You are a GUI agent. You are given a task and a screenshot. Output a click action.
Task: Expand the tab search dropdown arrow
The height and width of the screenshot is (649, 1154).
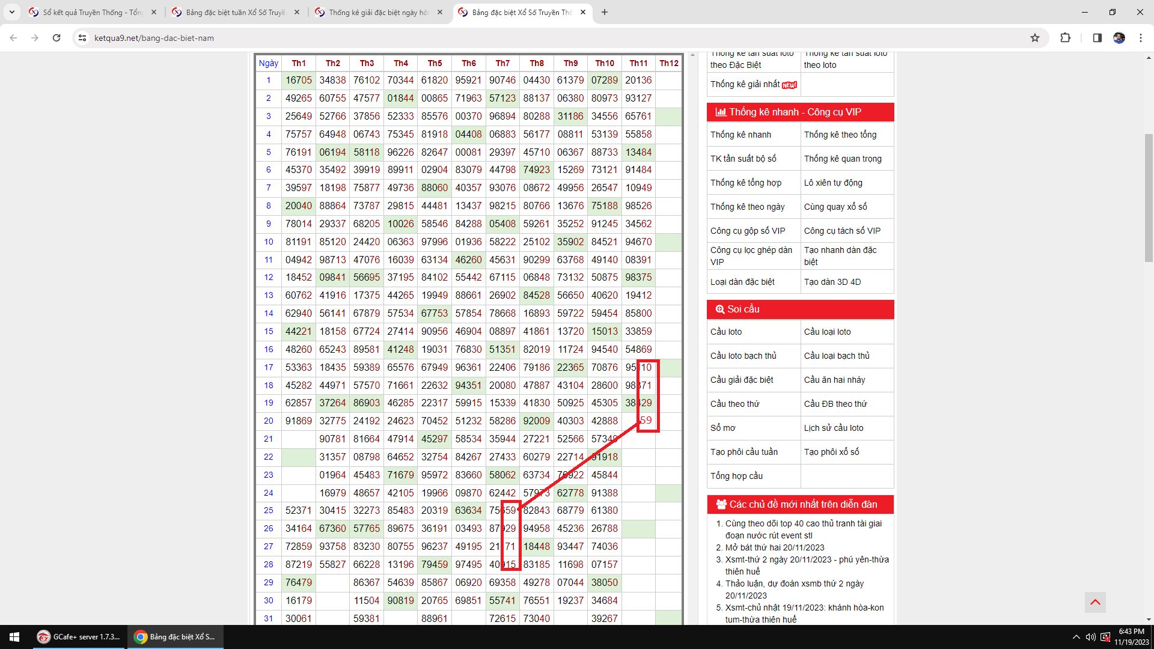11,12
